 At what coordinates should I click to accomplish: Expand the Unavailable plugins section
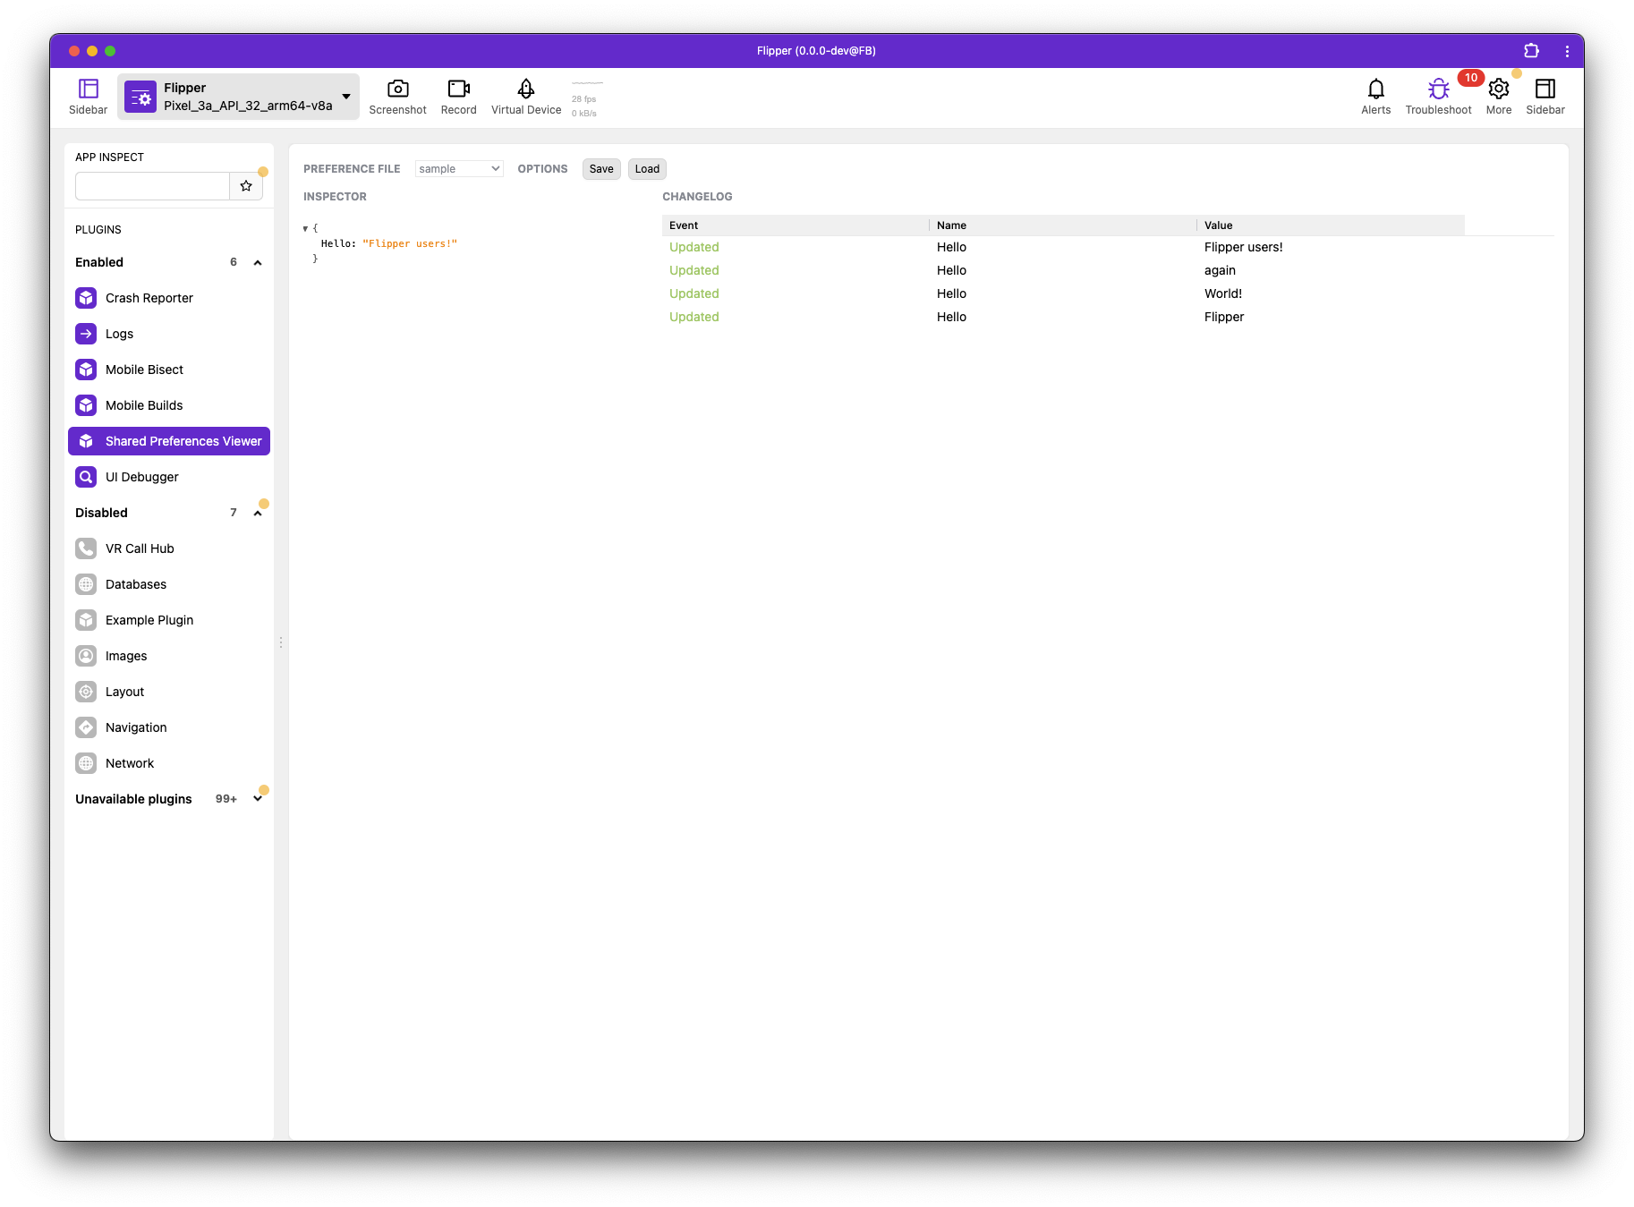[x=258, y=799]
